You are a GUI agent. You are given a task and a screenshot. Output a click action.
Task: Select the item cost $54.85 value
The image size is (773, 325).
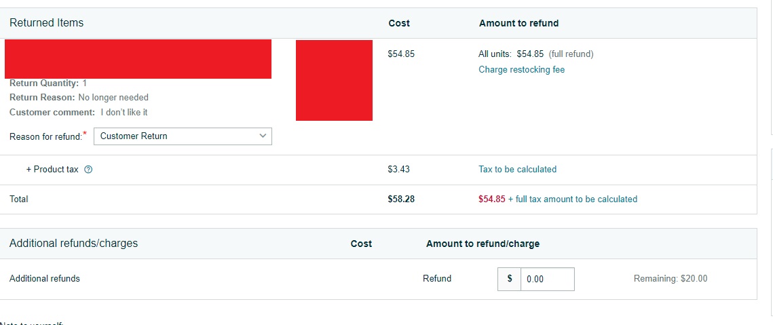(x=401, y=54)
